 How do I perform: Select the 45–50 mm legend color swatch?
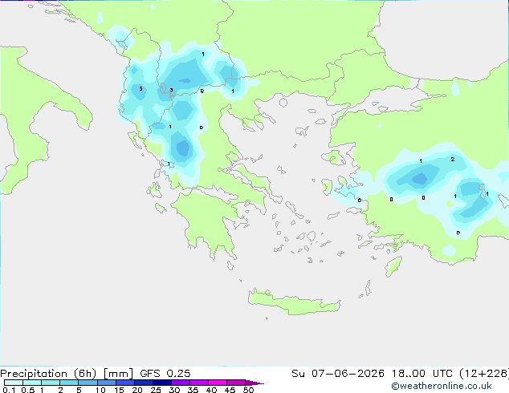click(x=236, y=383)
